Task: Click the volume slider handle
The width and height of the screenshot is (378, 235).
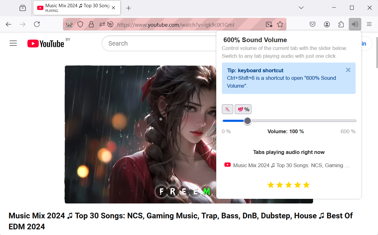Action: 247,121
